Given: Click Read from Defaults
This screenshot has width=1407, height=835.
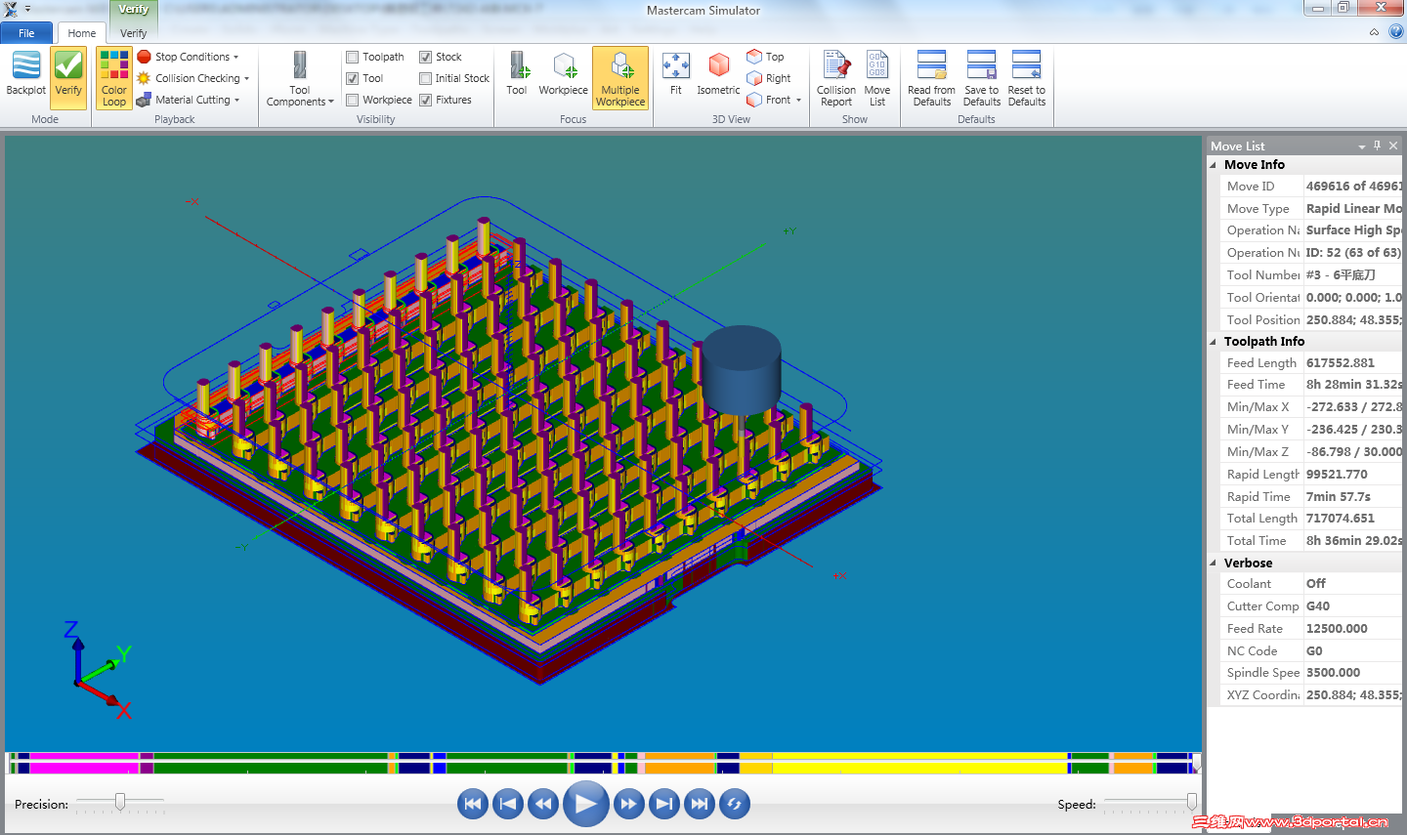Looking at the screenshot, I should 932,78.
